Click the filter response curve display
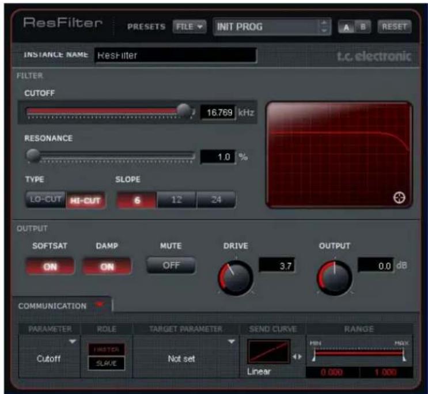428x394 pixels. pyautogui.click(x=339, y=155)
